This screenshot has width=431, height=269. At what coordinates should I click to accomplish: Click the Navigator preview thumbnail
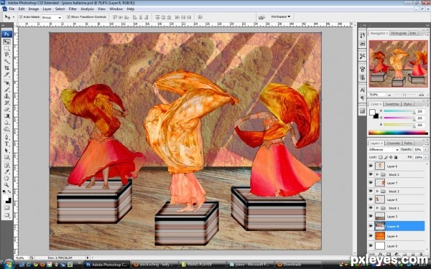pyautogui.click(x=398, y=64)
